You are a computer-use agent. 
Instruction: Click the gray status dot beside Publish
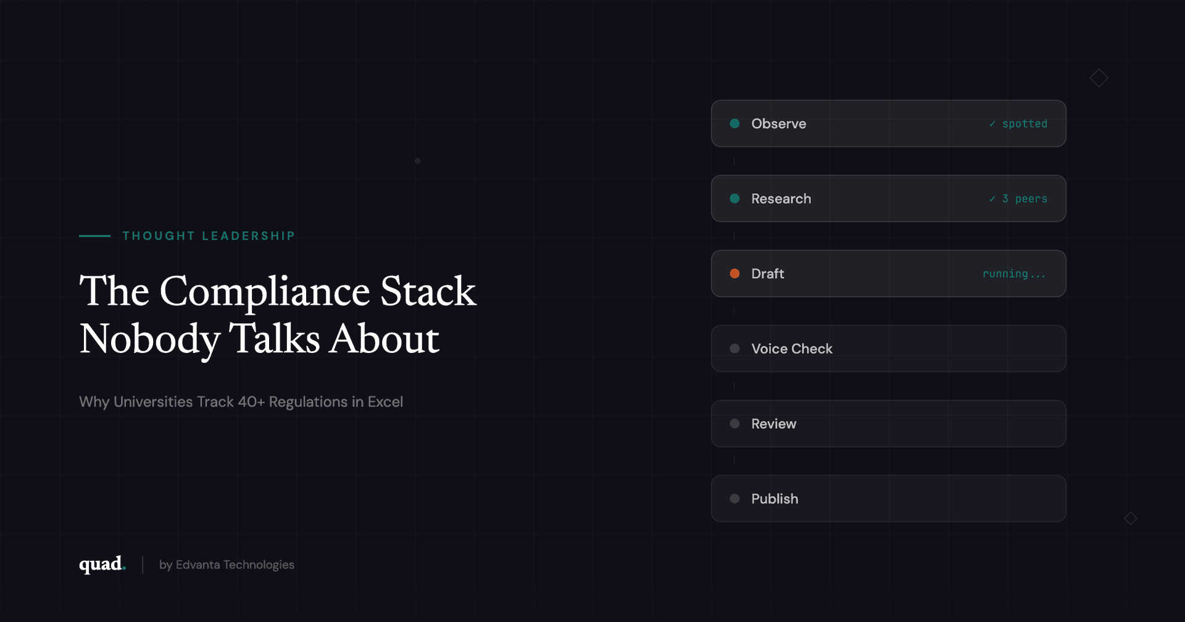tap(734, 499)
